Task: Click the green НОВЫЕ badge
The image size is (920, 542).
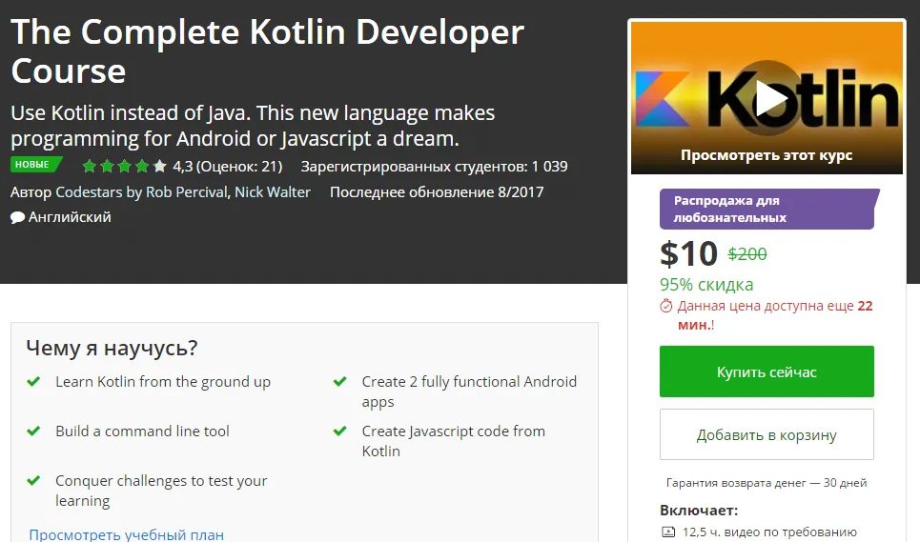Action: [x=33, y=165]
